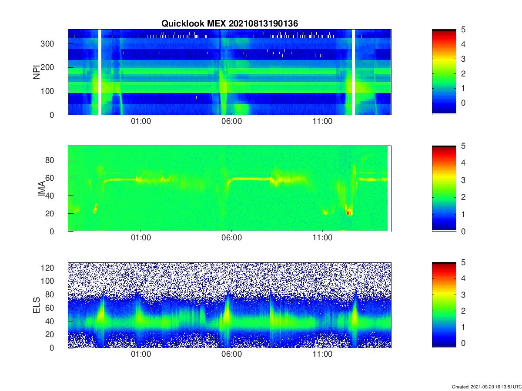Screen dimensions: 522x391
Task: Click the IMA spectrogram panel
Action: pyautogui.click(x=230, y=189)
